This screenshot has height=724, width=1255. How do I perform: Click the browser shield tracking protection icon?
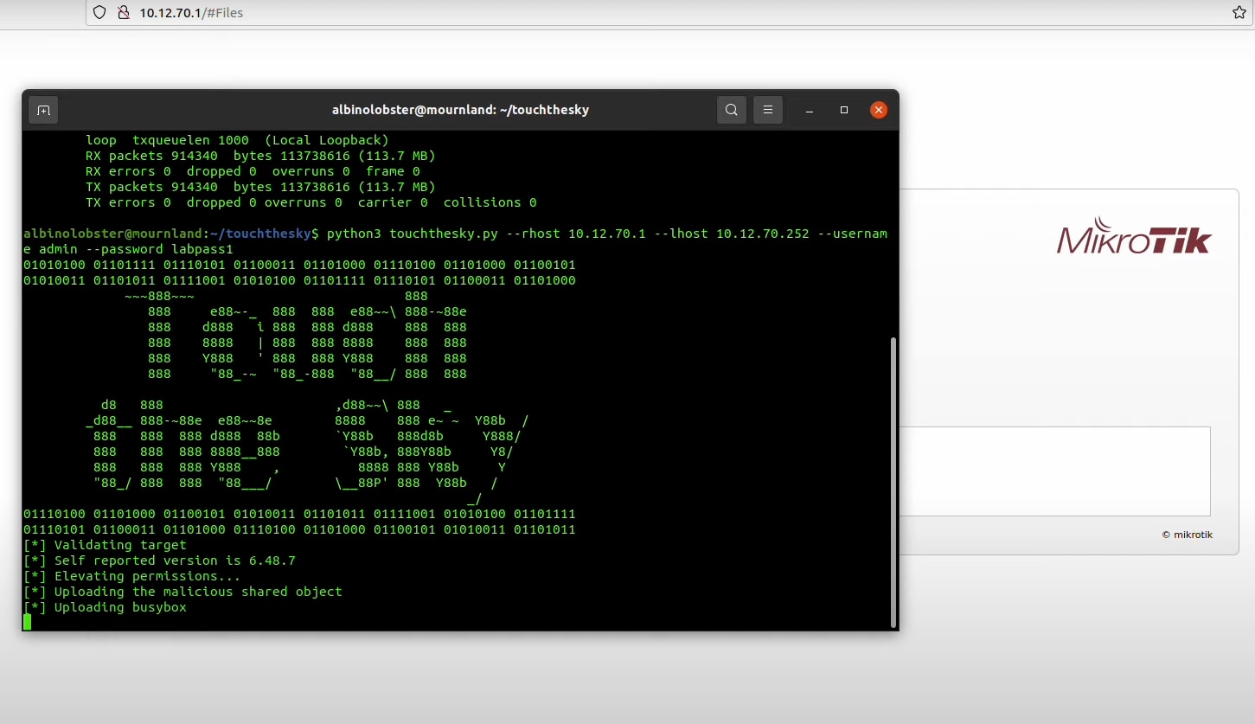[x=99, y=12]
